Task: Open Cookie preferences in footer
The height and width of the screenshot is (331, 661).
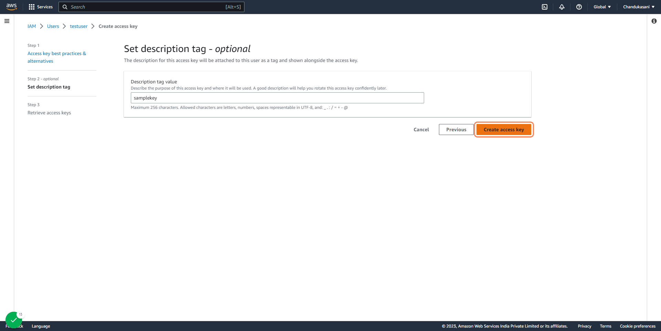Action: click(x=638, y=326)
